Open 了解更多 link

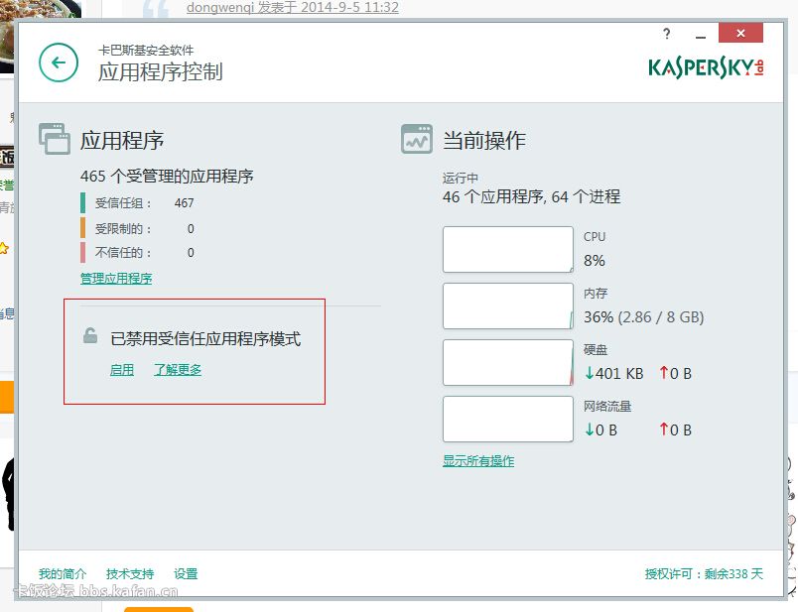coord(178,370)
